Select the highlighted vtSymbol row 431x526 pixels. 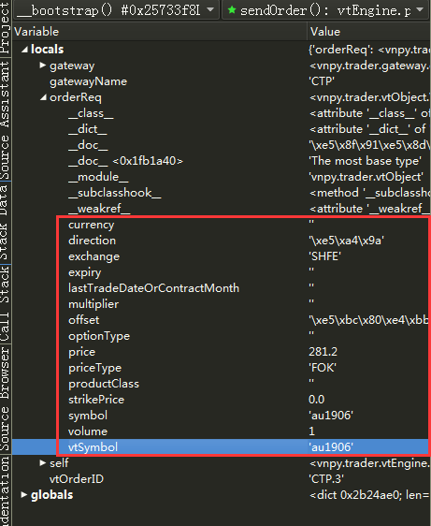(222, 447)
